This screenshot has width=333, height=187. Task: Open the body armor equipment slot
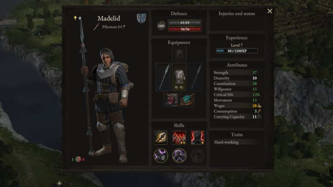click(x=179, y=77)
